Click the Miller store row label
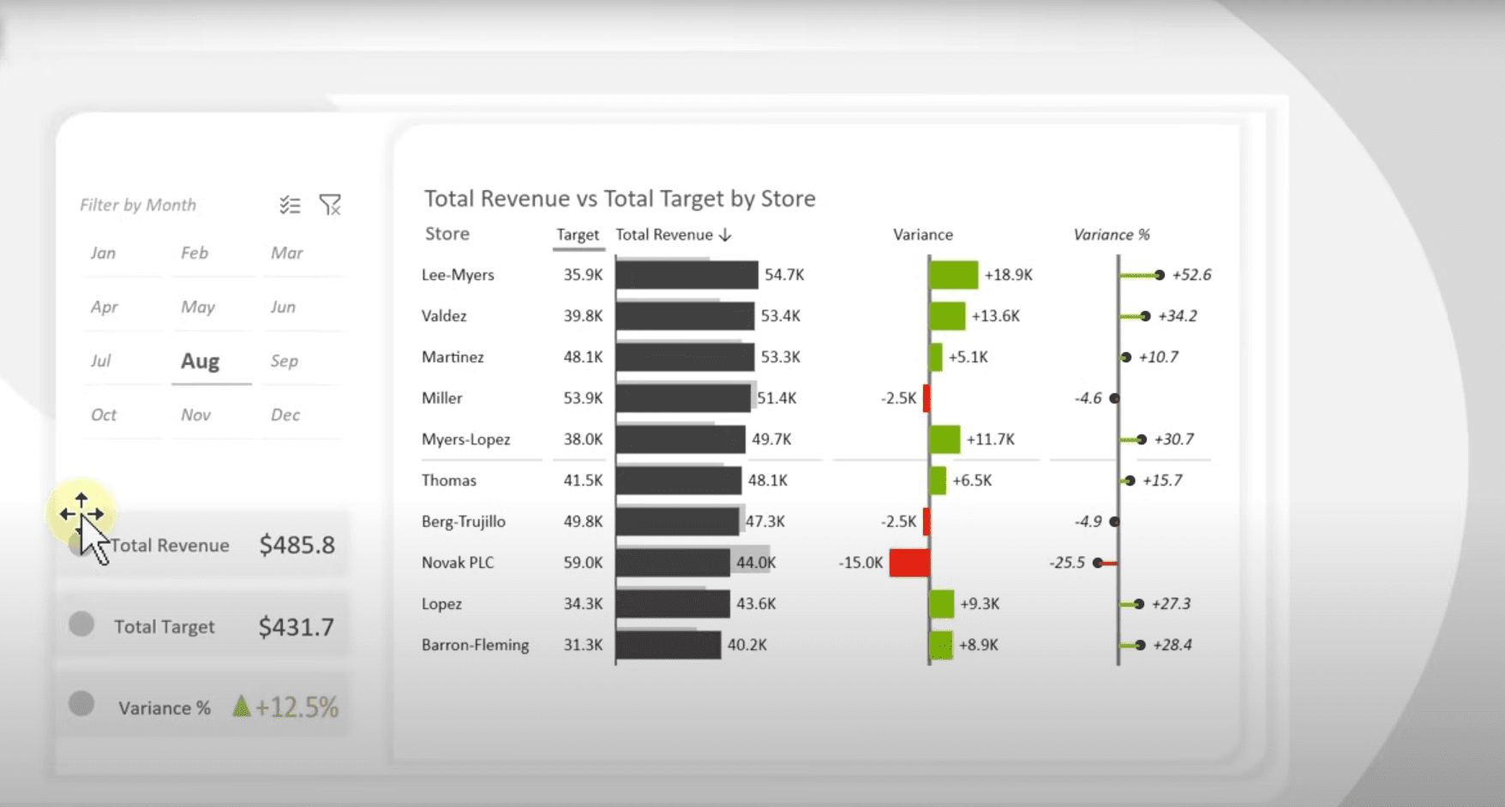The width and height of the screenshot is (1505, 807). pos(441,398)
